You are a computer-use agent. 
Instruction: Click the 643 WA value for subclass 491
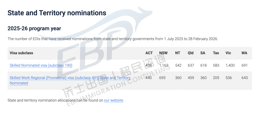(x=244, y=78)
